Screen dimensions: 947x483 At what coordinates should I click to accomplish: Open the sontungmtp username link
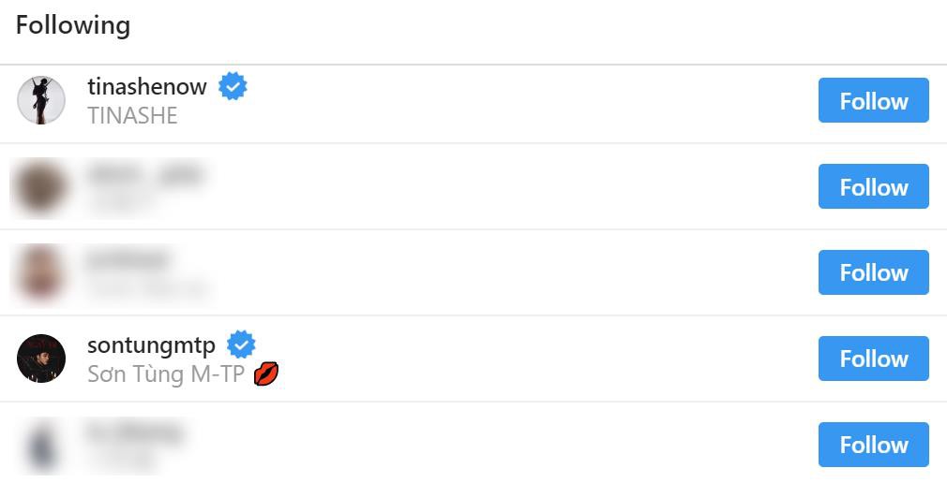point(152,345)
